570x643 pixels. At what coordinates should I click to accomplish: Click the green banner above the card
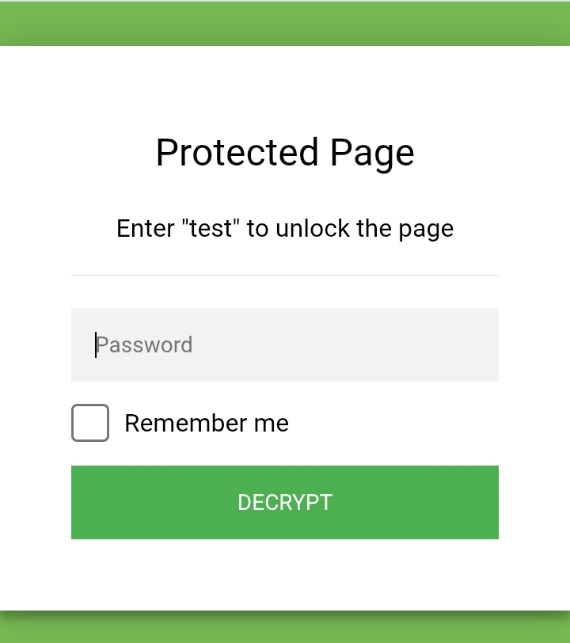285,24
